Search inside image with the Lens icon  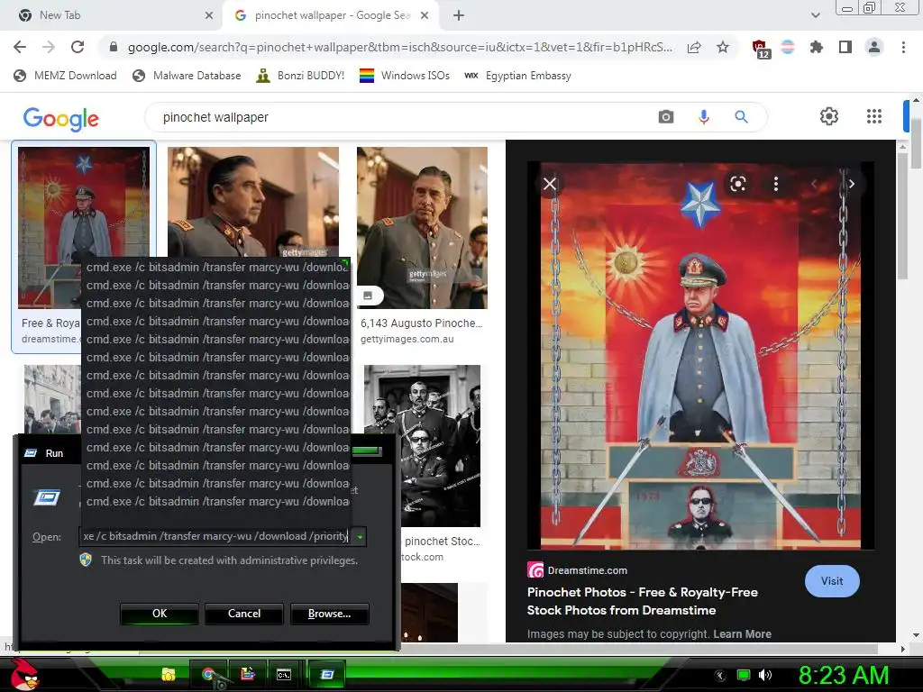738,184
